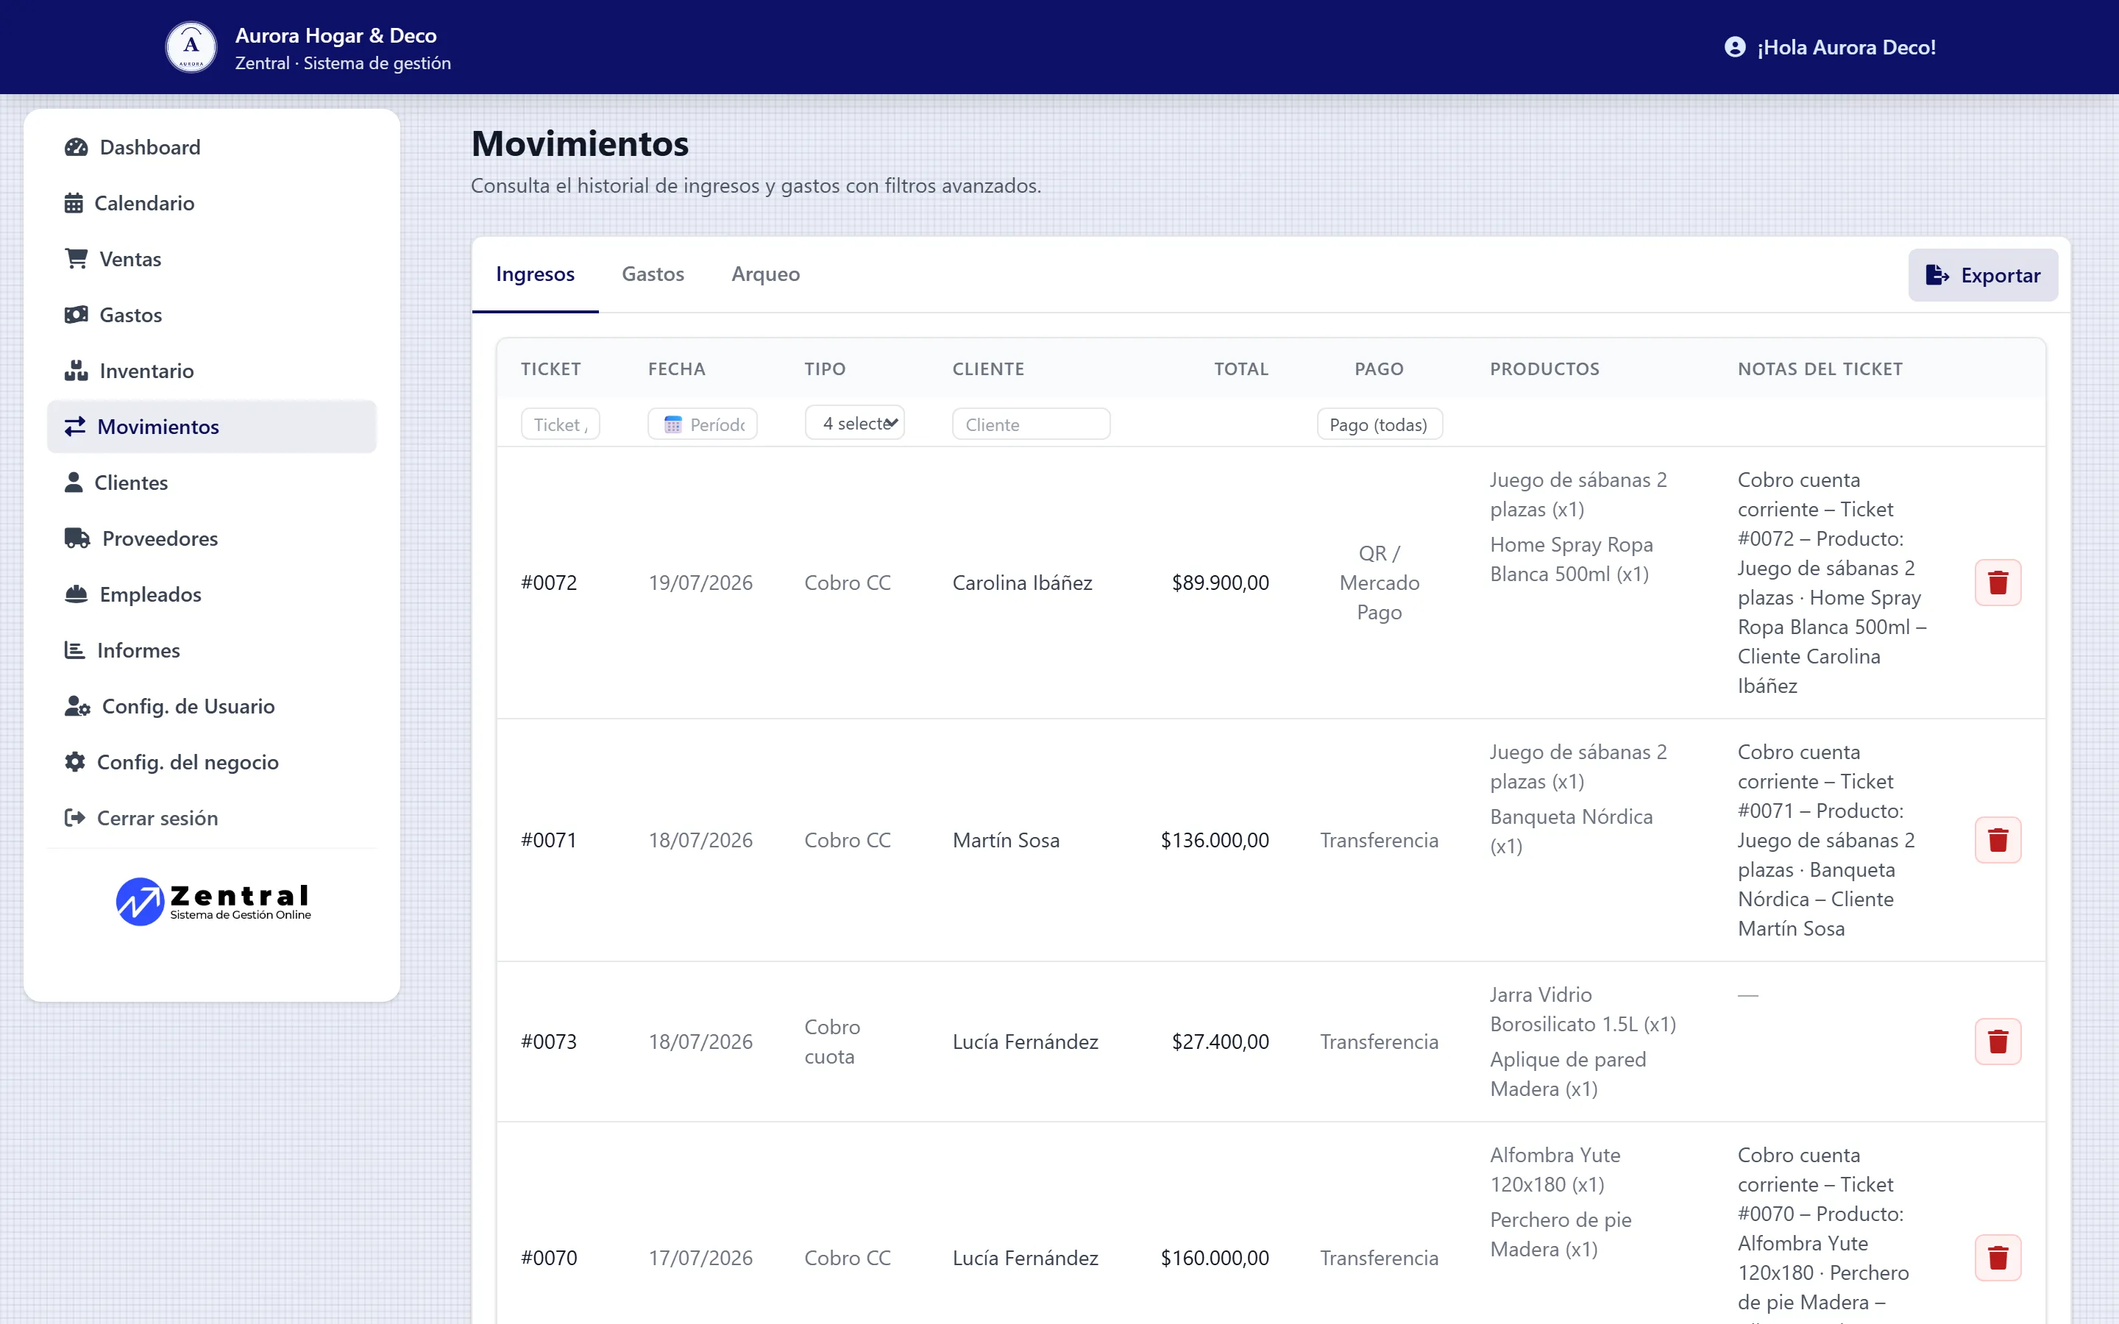Click ticket number #0073
The width and height of the screenshot is (2119, 1324).
549,1041
